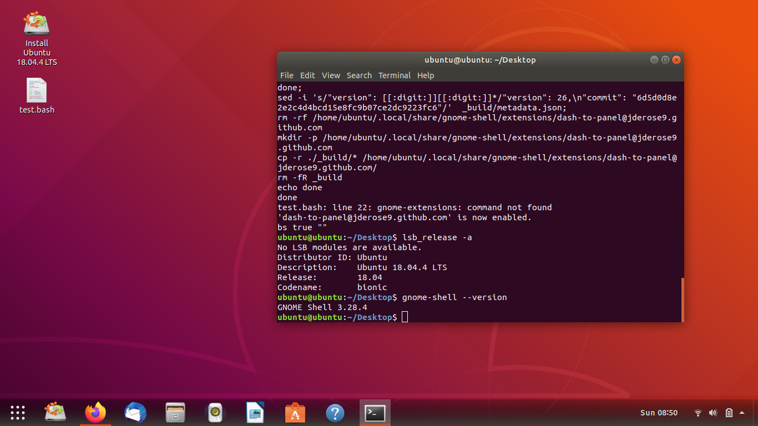Click the Wi-Fi status icon
This screenshot has width=758, height=426.
[698, 412]
